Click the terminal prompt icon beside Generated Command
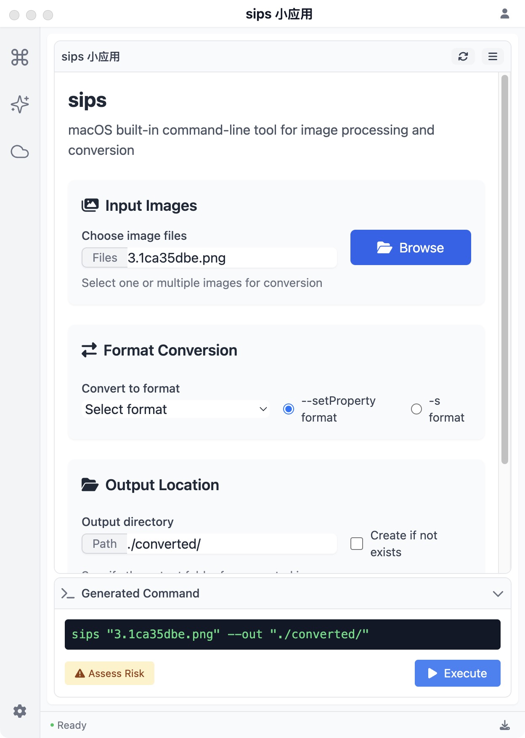 [x=68, y=593]
